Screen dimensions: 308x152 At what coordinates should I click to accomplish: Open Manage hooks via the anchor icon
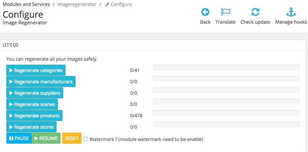click(291, 12)
